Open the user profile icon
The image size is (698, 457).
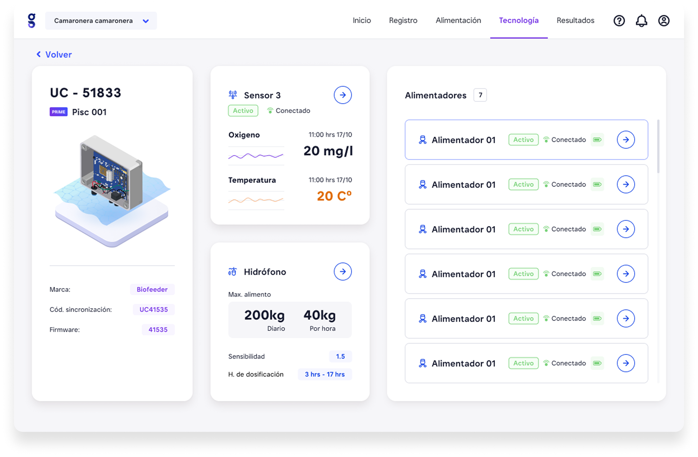point(664,21)
